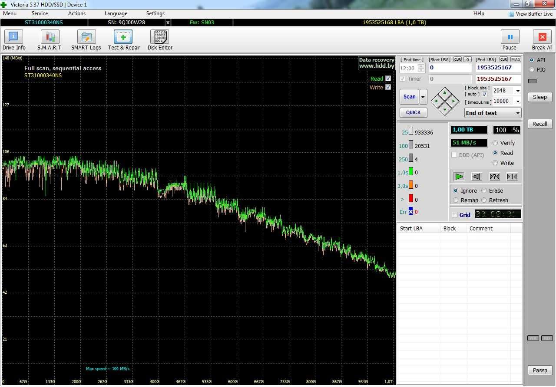Click the Victoria green cross app icon
The height and width of the screenshot is (387, 556).
pyautogui.click(x=4, y=4)
